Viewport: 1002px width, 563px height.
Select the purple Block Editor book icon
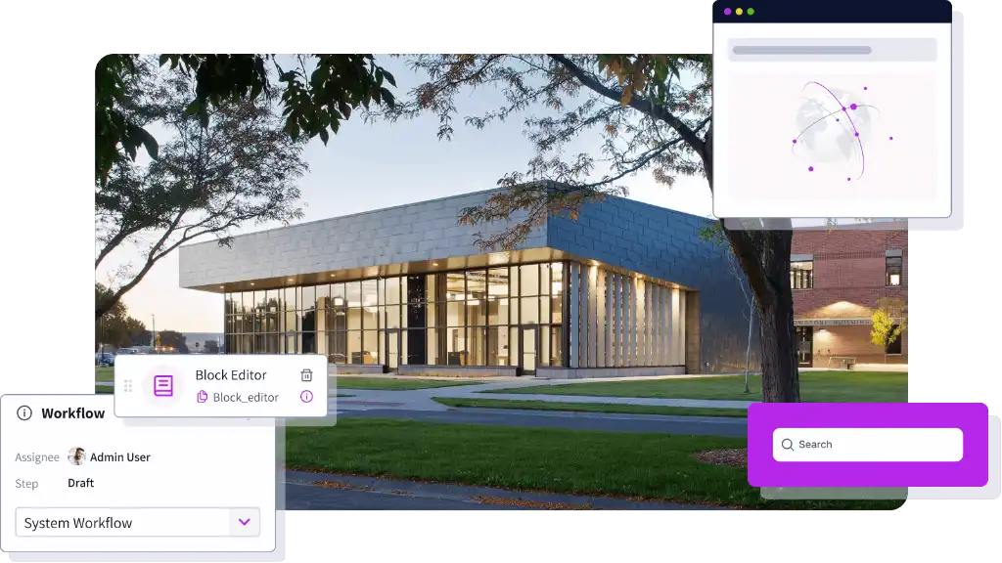coord(163,386)
